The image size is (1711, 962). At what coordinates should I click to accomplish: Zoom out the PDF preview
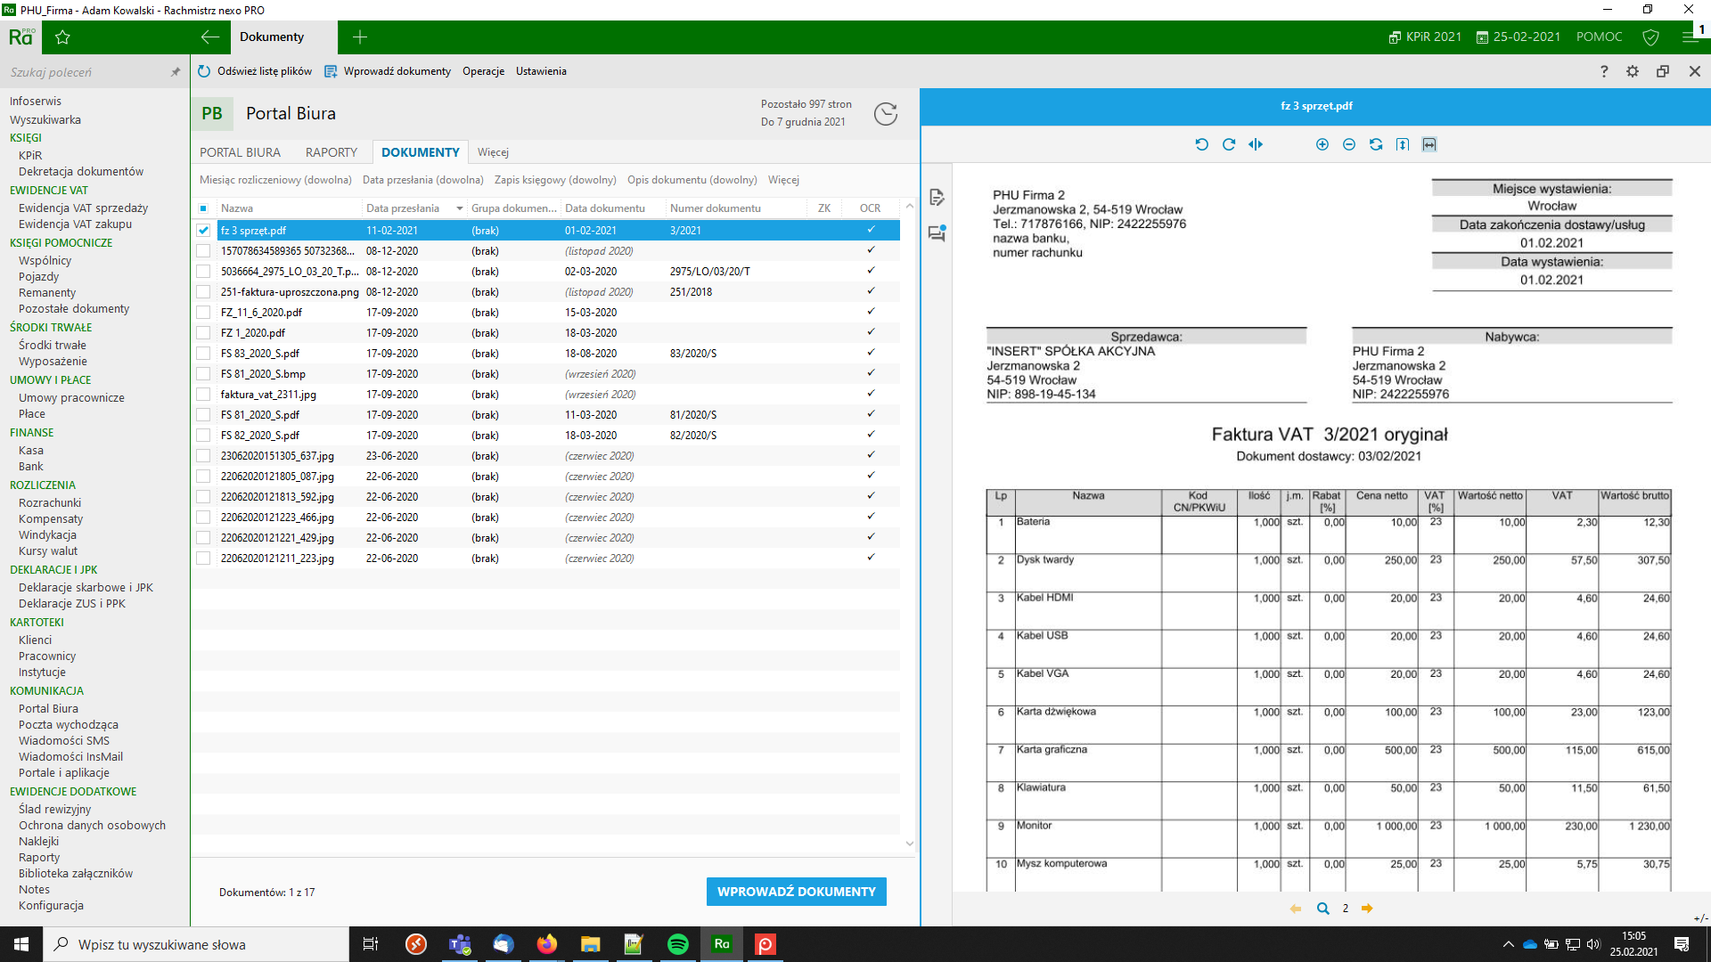tap(1349, 144)
